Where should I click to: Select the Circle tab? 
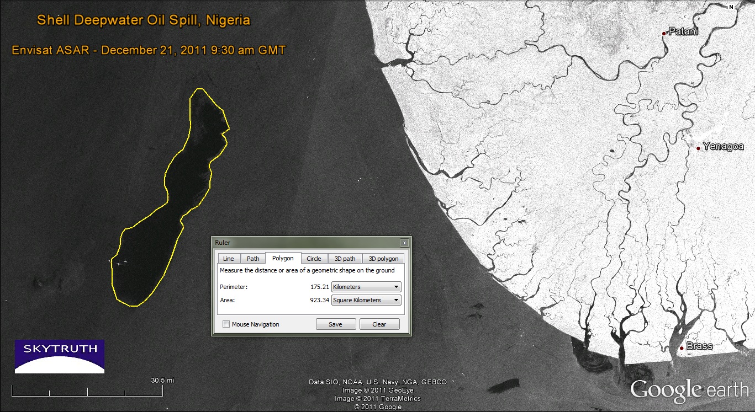click(x=314, y=259)
